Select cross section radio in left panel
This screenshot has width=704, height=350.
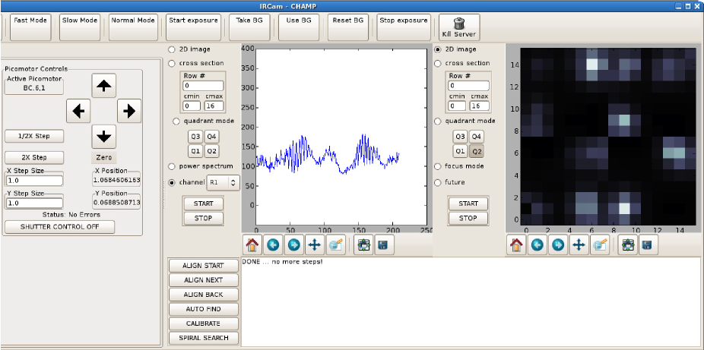(x=172, y=63)
